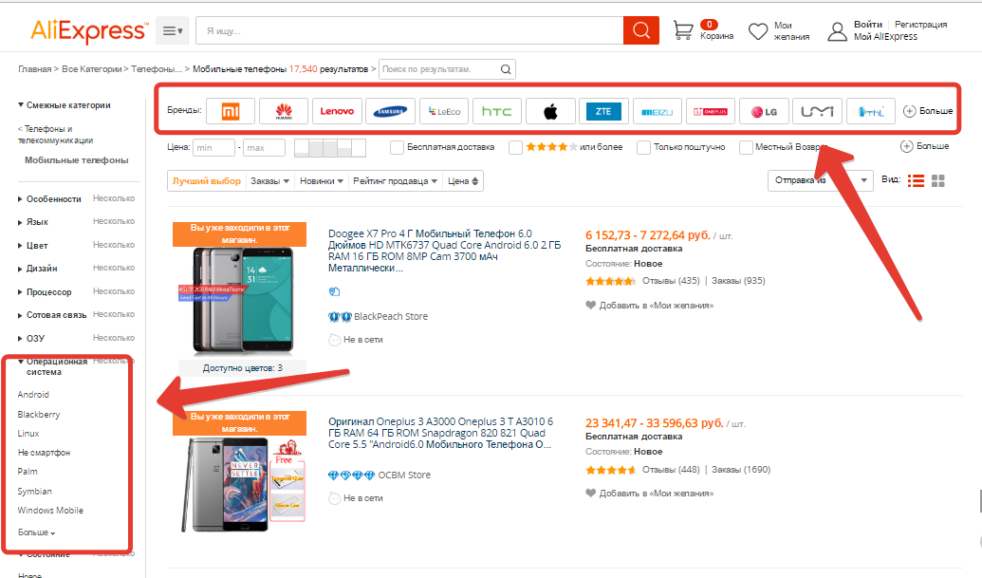This screenshot has height=578, width=982.
Task: Expand more filters Больше under brands
Action: [x=924, y=146]
